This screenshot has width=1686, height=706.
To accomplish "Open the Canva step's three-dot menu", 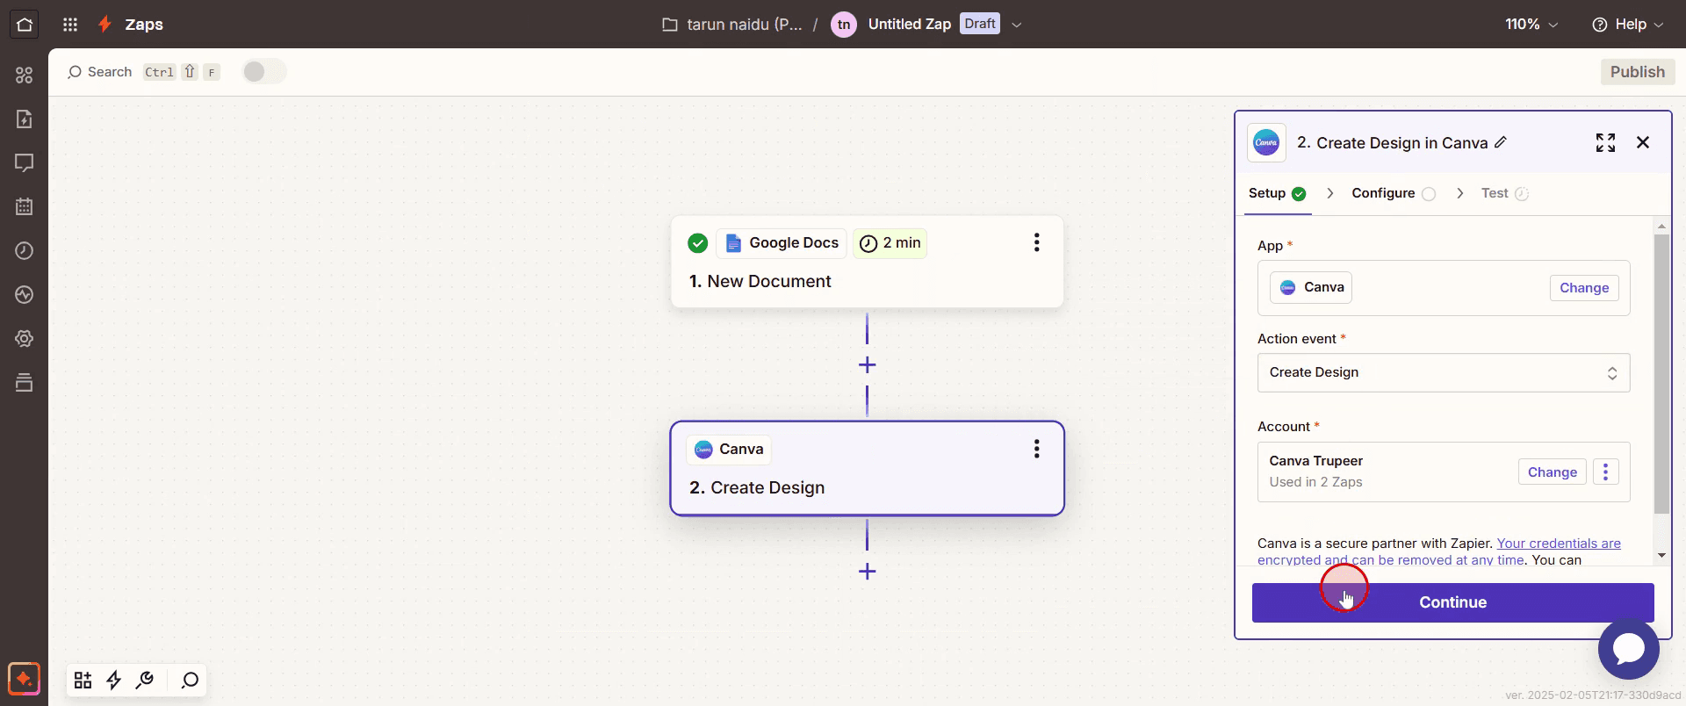I will click(x=1037, y=450).
